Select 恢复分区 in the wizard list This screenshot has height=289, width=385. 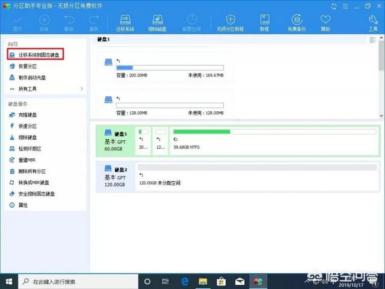point(28,66)
